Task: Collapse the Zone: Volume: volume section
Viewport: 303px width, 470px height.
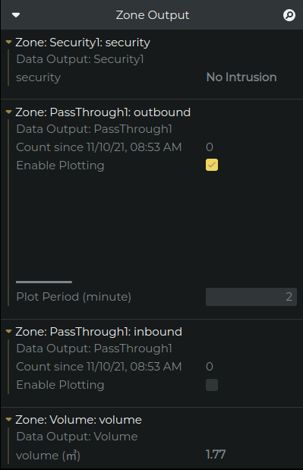Action: click(x=8, y=419)
